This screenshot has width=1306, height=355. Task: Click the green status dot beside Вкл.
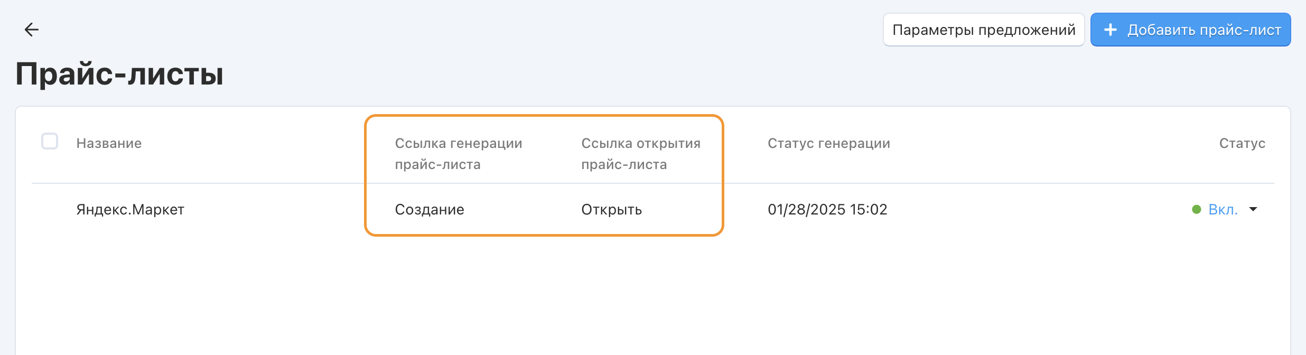(1197, 210)
